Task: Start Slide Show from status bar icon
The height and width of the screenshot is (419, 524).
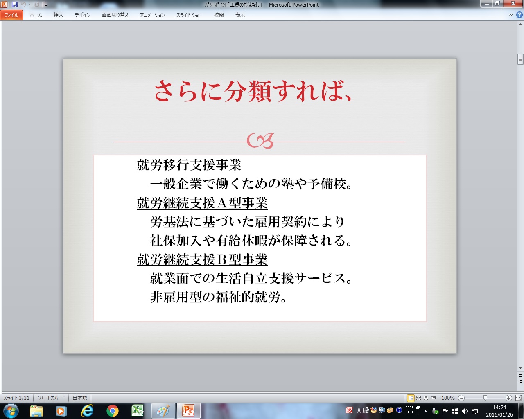Action: point(434,398)
